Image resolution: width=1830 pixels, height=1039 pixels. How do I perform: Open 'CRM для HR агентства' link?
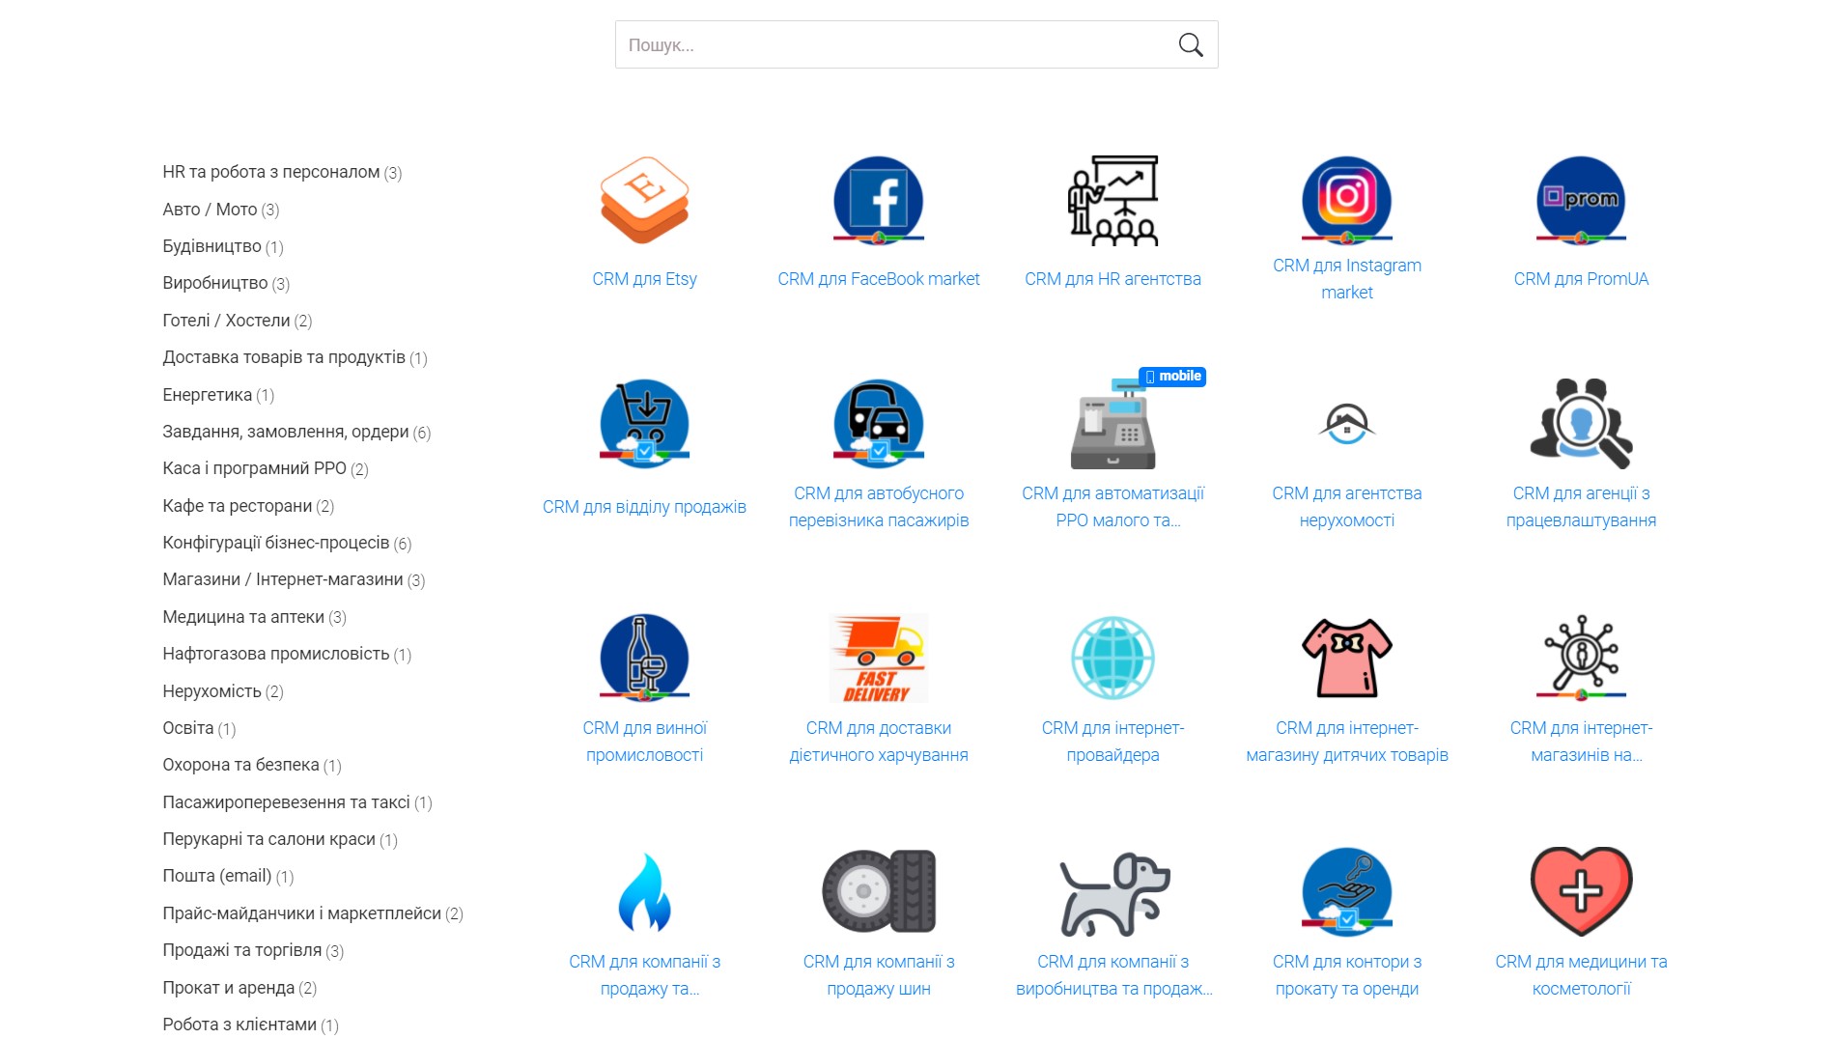coord(1112,279)
